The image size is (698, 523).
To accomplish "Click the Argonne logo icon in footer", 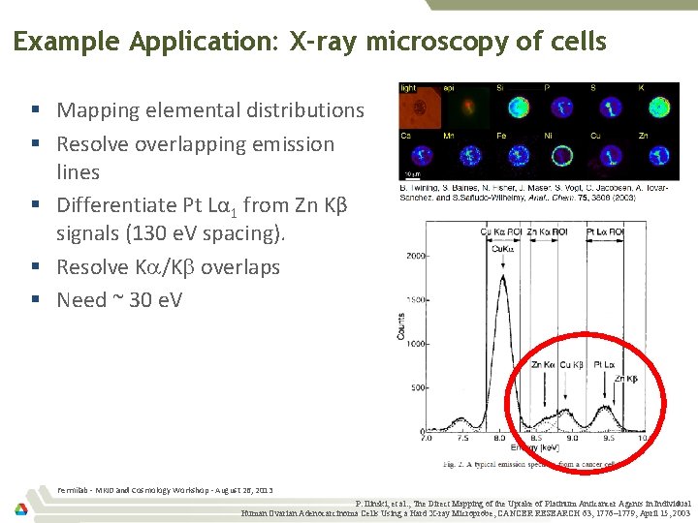I will point(21,508).
